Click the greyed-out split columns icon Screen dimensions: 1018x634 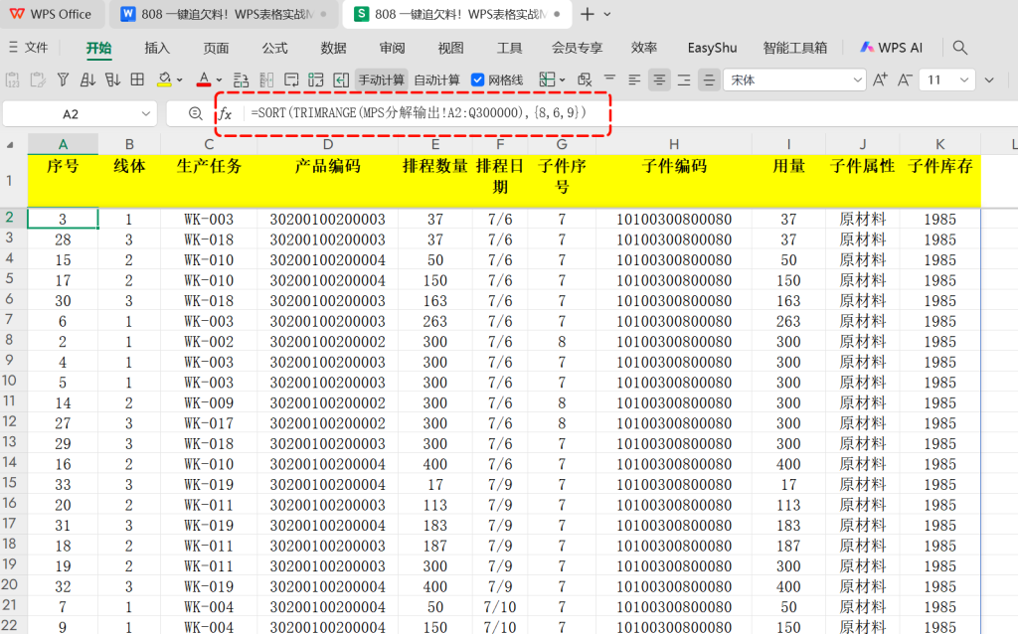click(266, 79)
